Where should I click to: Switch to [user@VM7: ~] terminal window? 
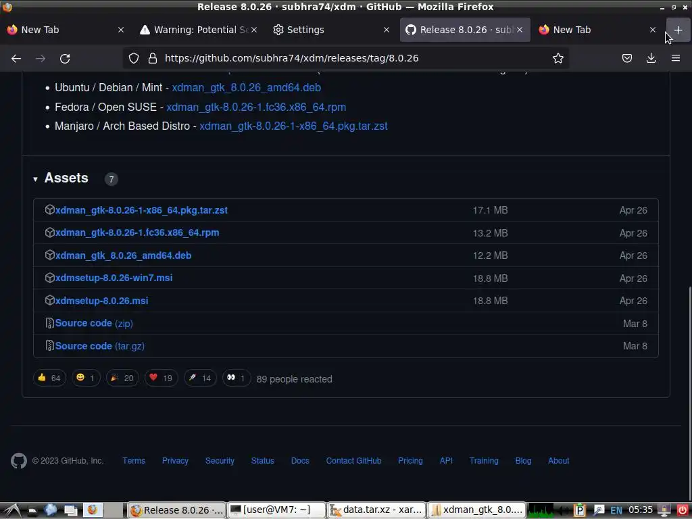point(276,510)
